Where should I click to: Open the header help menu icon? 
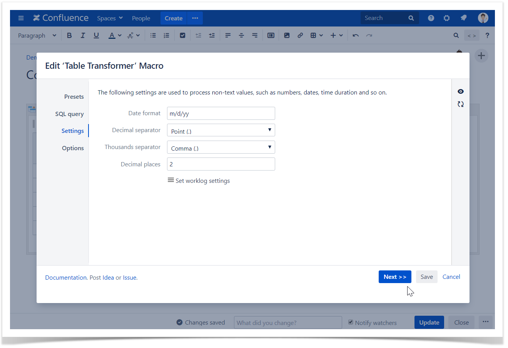pyautogui.click(x=431, y=18)
